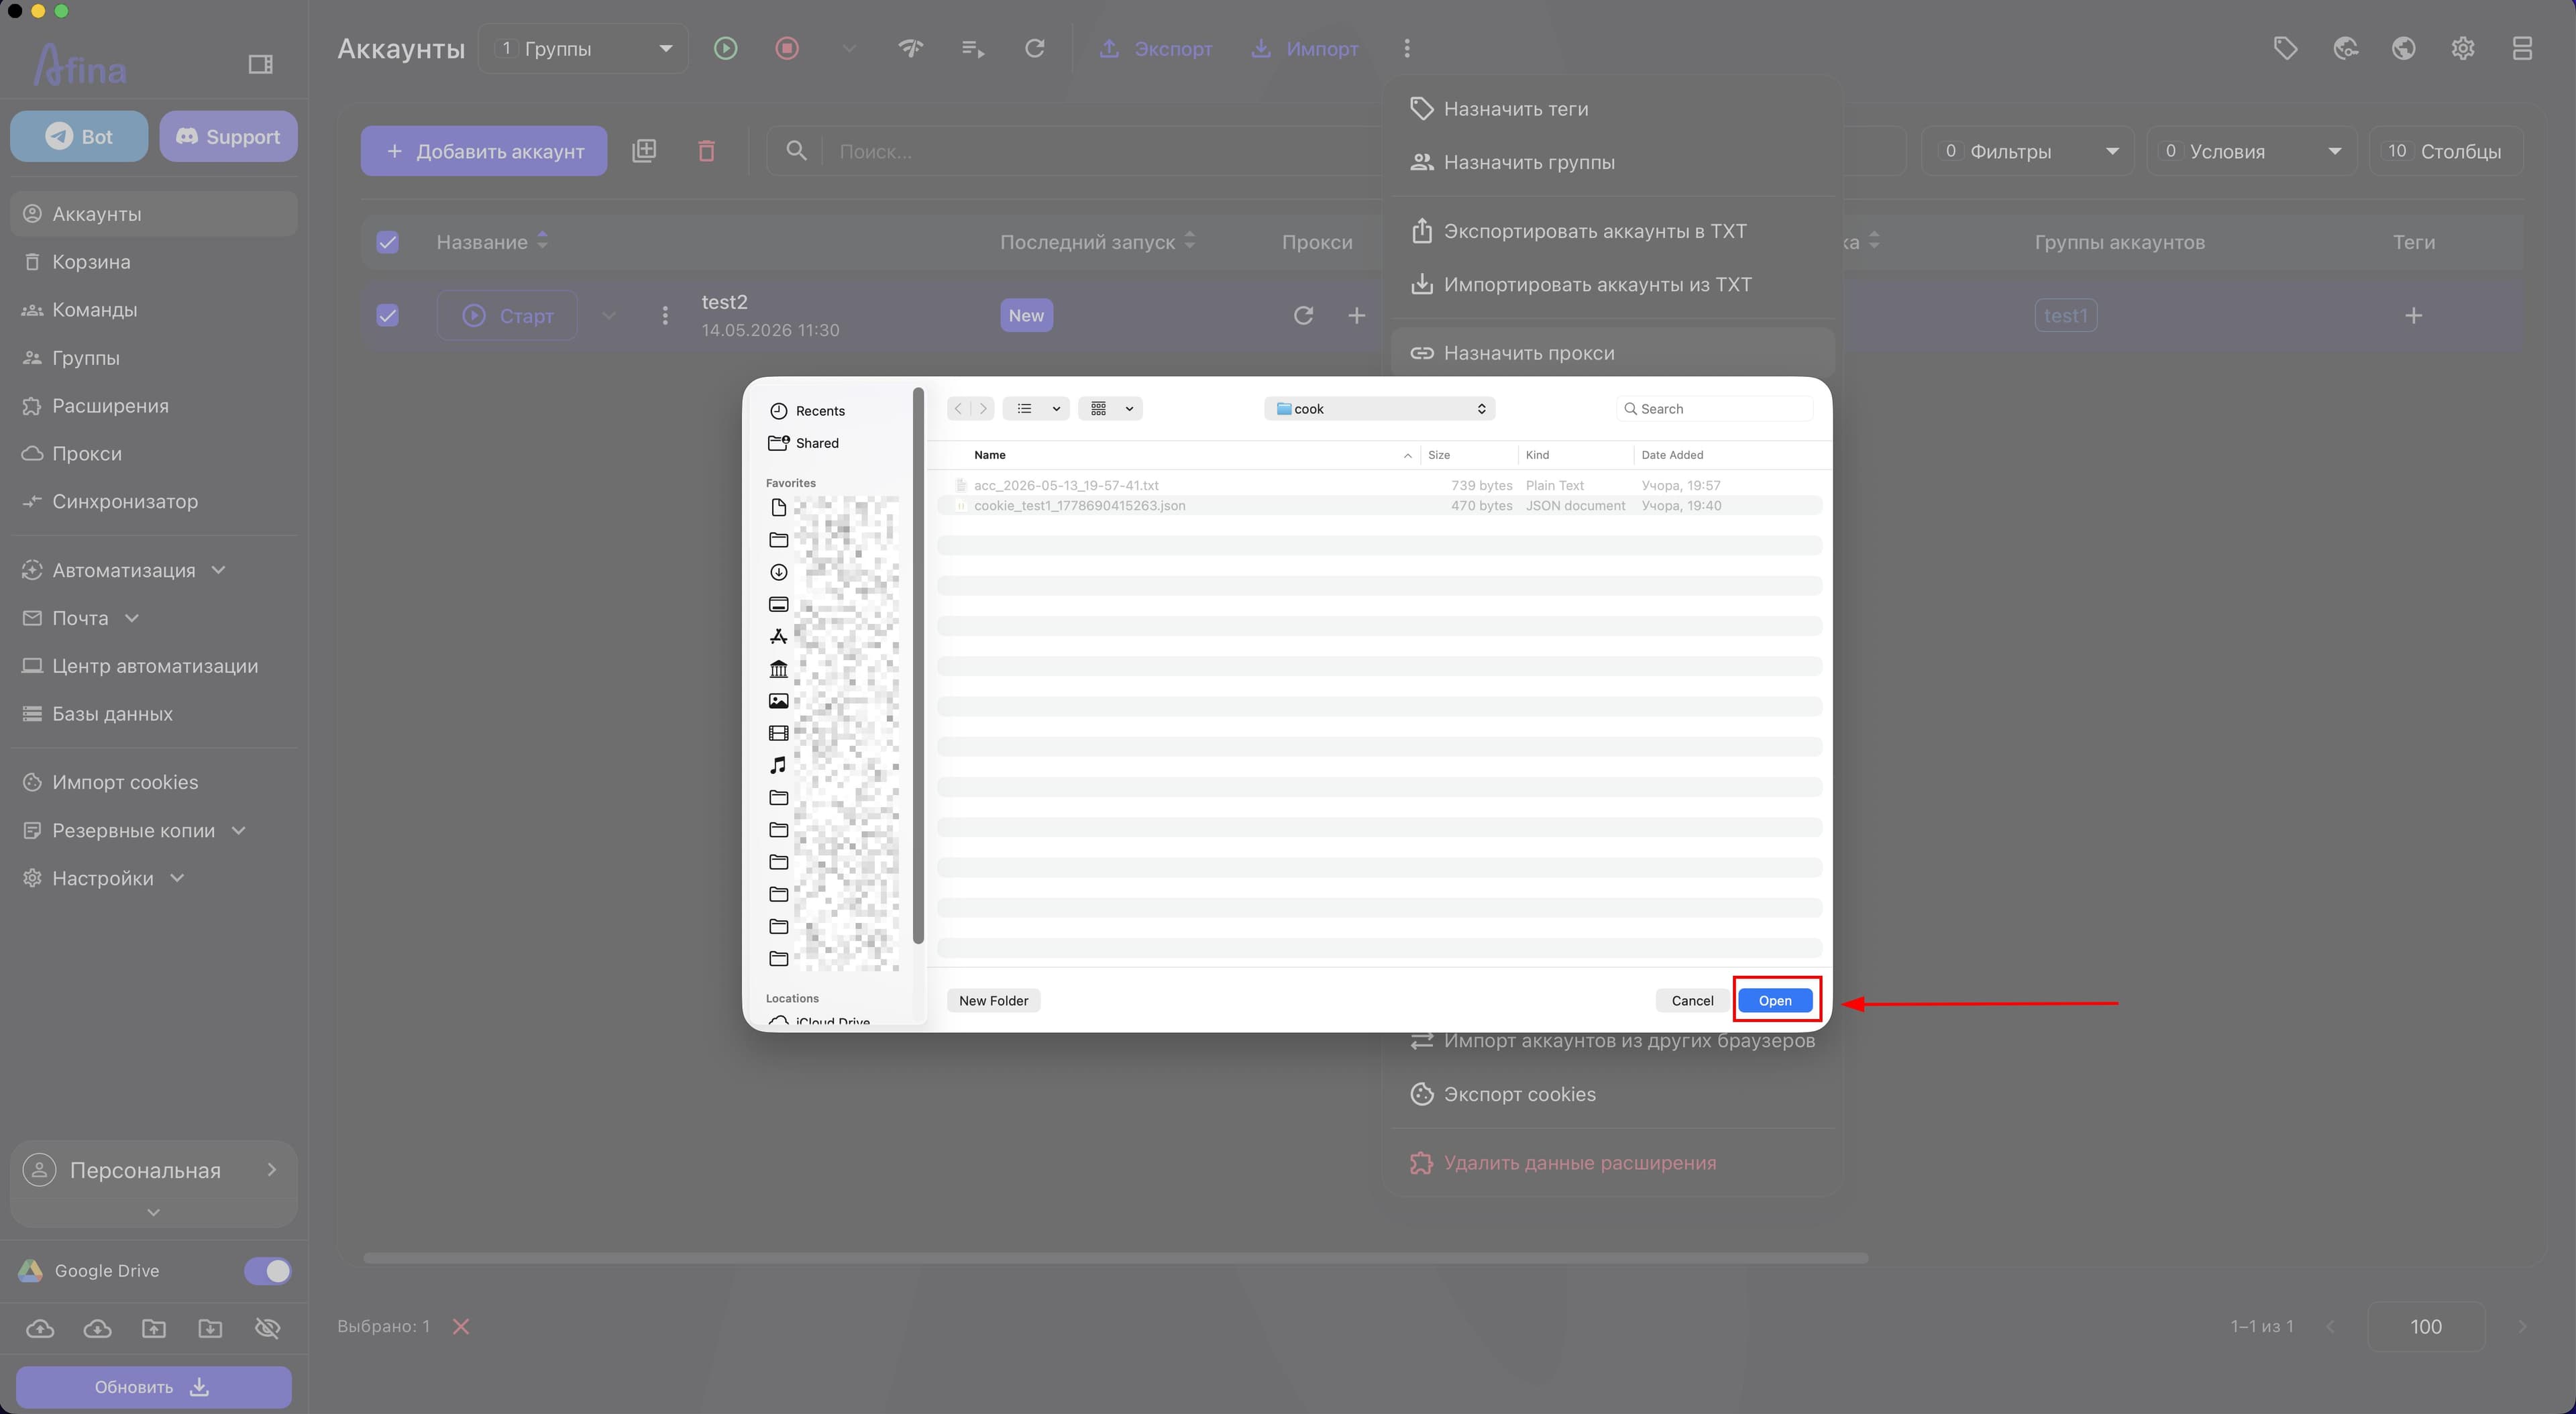
Task: Click the folder upload icon in sidebar footer
Action: pos(154,1328)
